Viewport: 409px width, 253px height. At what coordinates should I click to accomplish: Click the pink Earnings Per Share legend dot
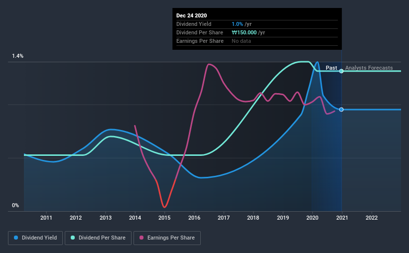(x=141, y=238)
